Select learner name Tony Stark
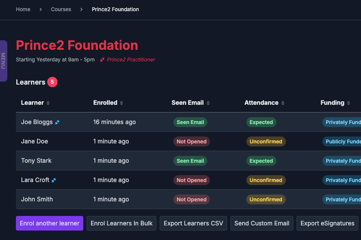The image size is (361, 240). (x=36, y=161)
